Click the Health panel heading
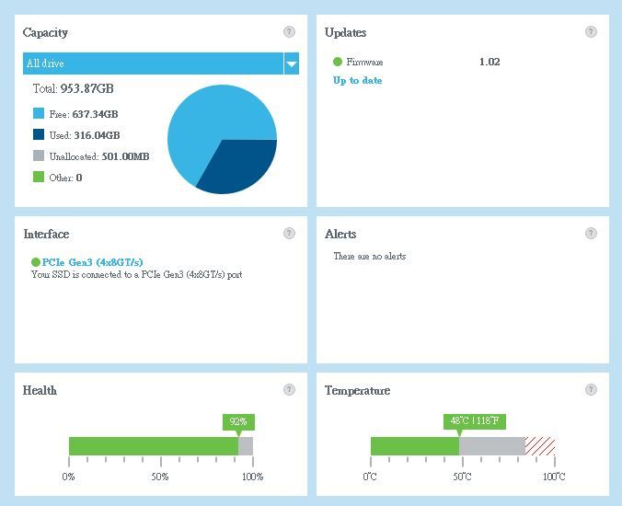Image resolution: width=622 pixels, height=506 pixels. click(40, 390)
